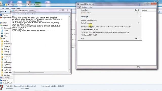Expand Language submenu arrow

point(140,17)
